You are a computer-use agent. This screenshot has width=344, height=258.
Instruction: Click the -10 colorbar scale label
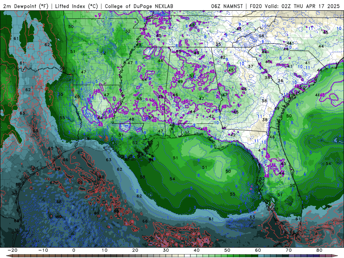(43, 250)
